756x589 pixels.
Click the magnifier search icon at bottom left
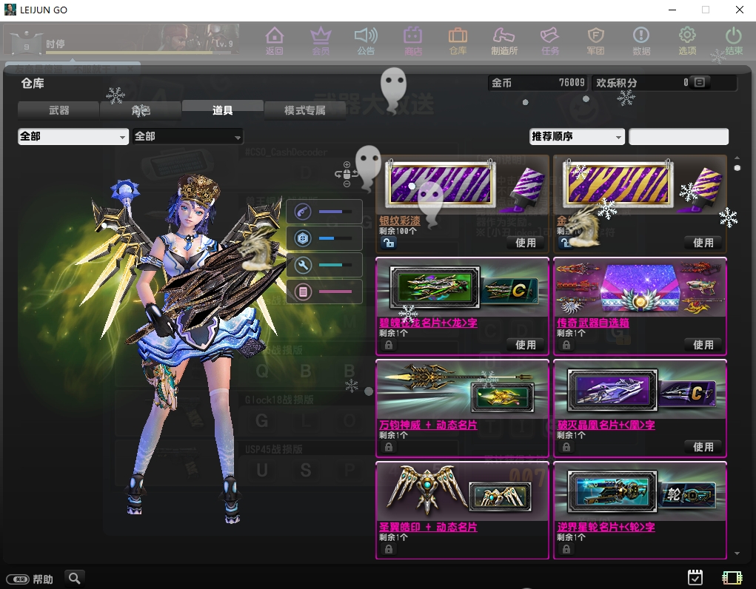coord(74,578)
